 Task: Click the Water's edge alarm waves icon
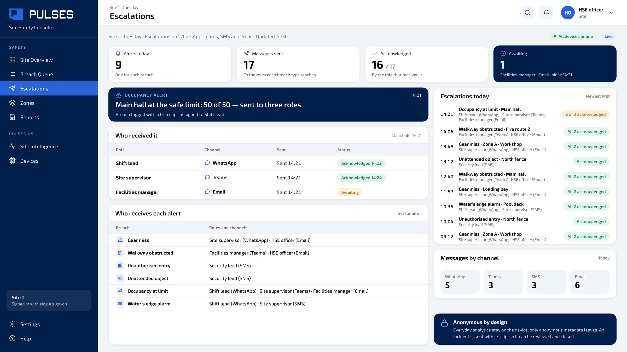click(x=120, y=304)
